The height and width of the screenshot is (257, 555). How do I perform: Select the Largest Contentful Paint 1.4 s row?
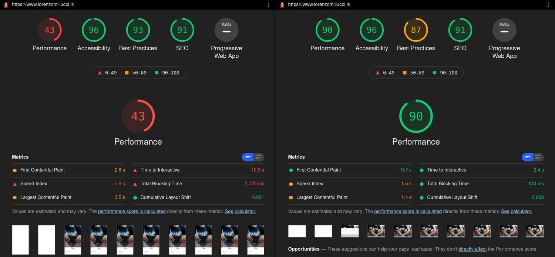click(x=350, y=197)
